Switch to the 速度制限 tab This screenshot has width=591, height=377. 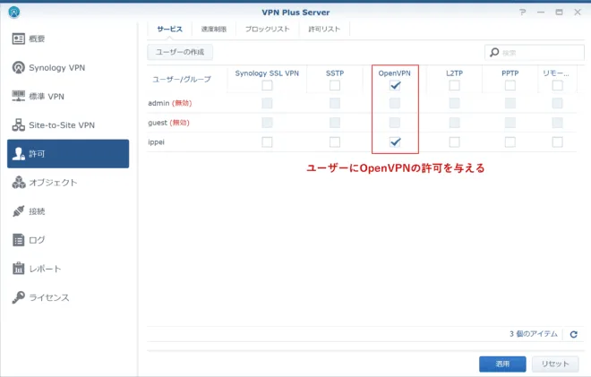pos(214,29)
